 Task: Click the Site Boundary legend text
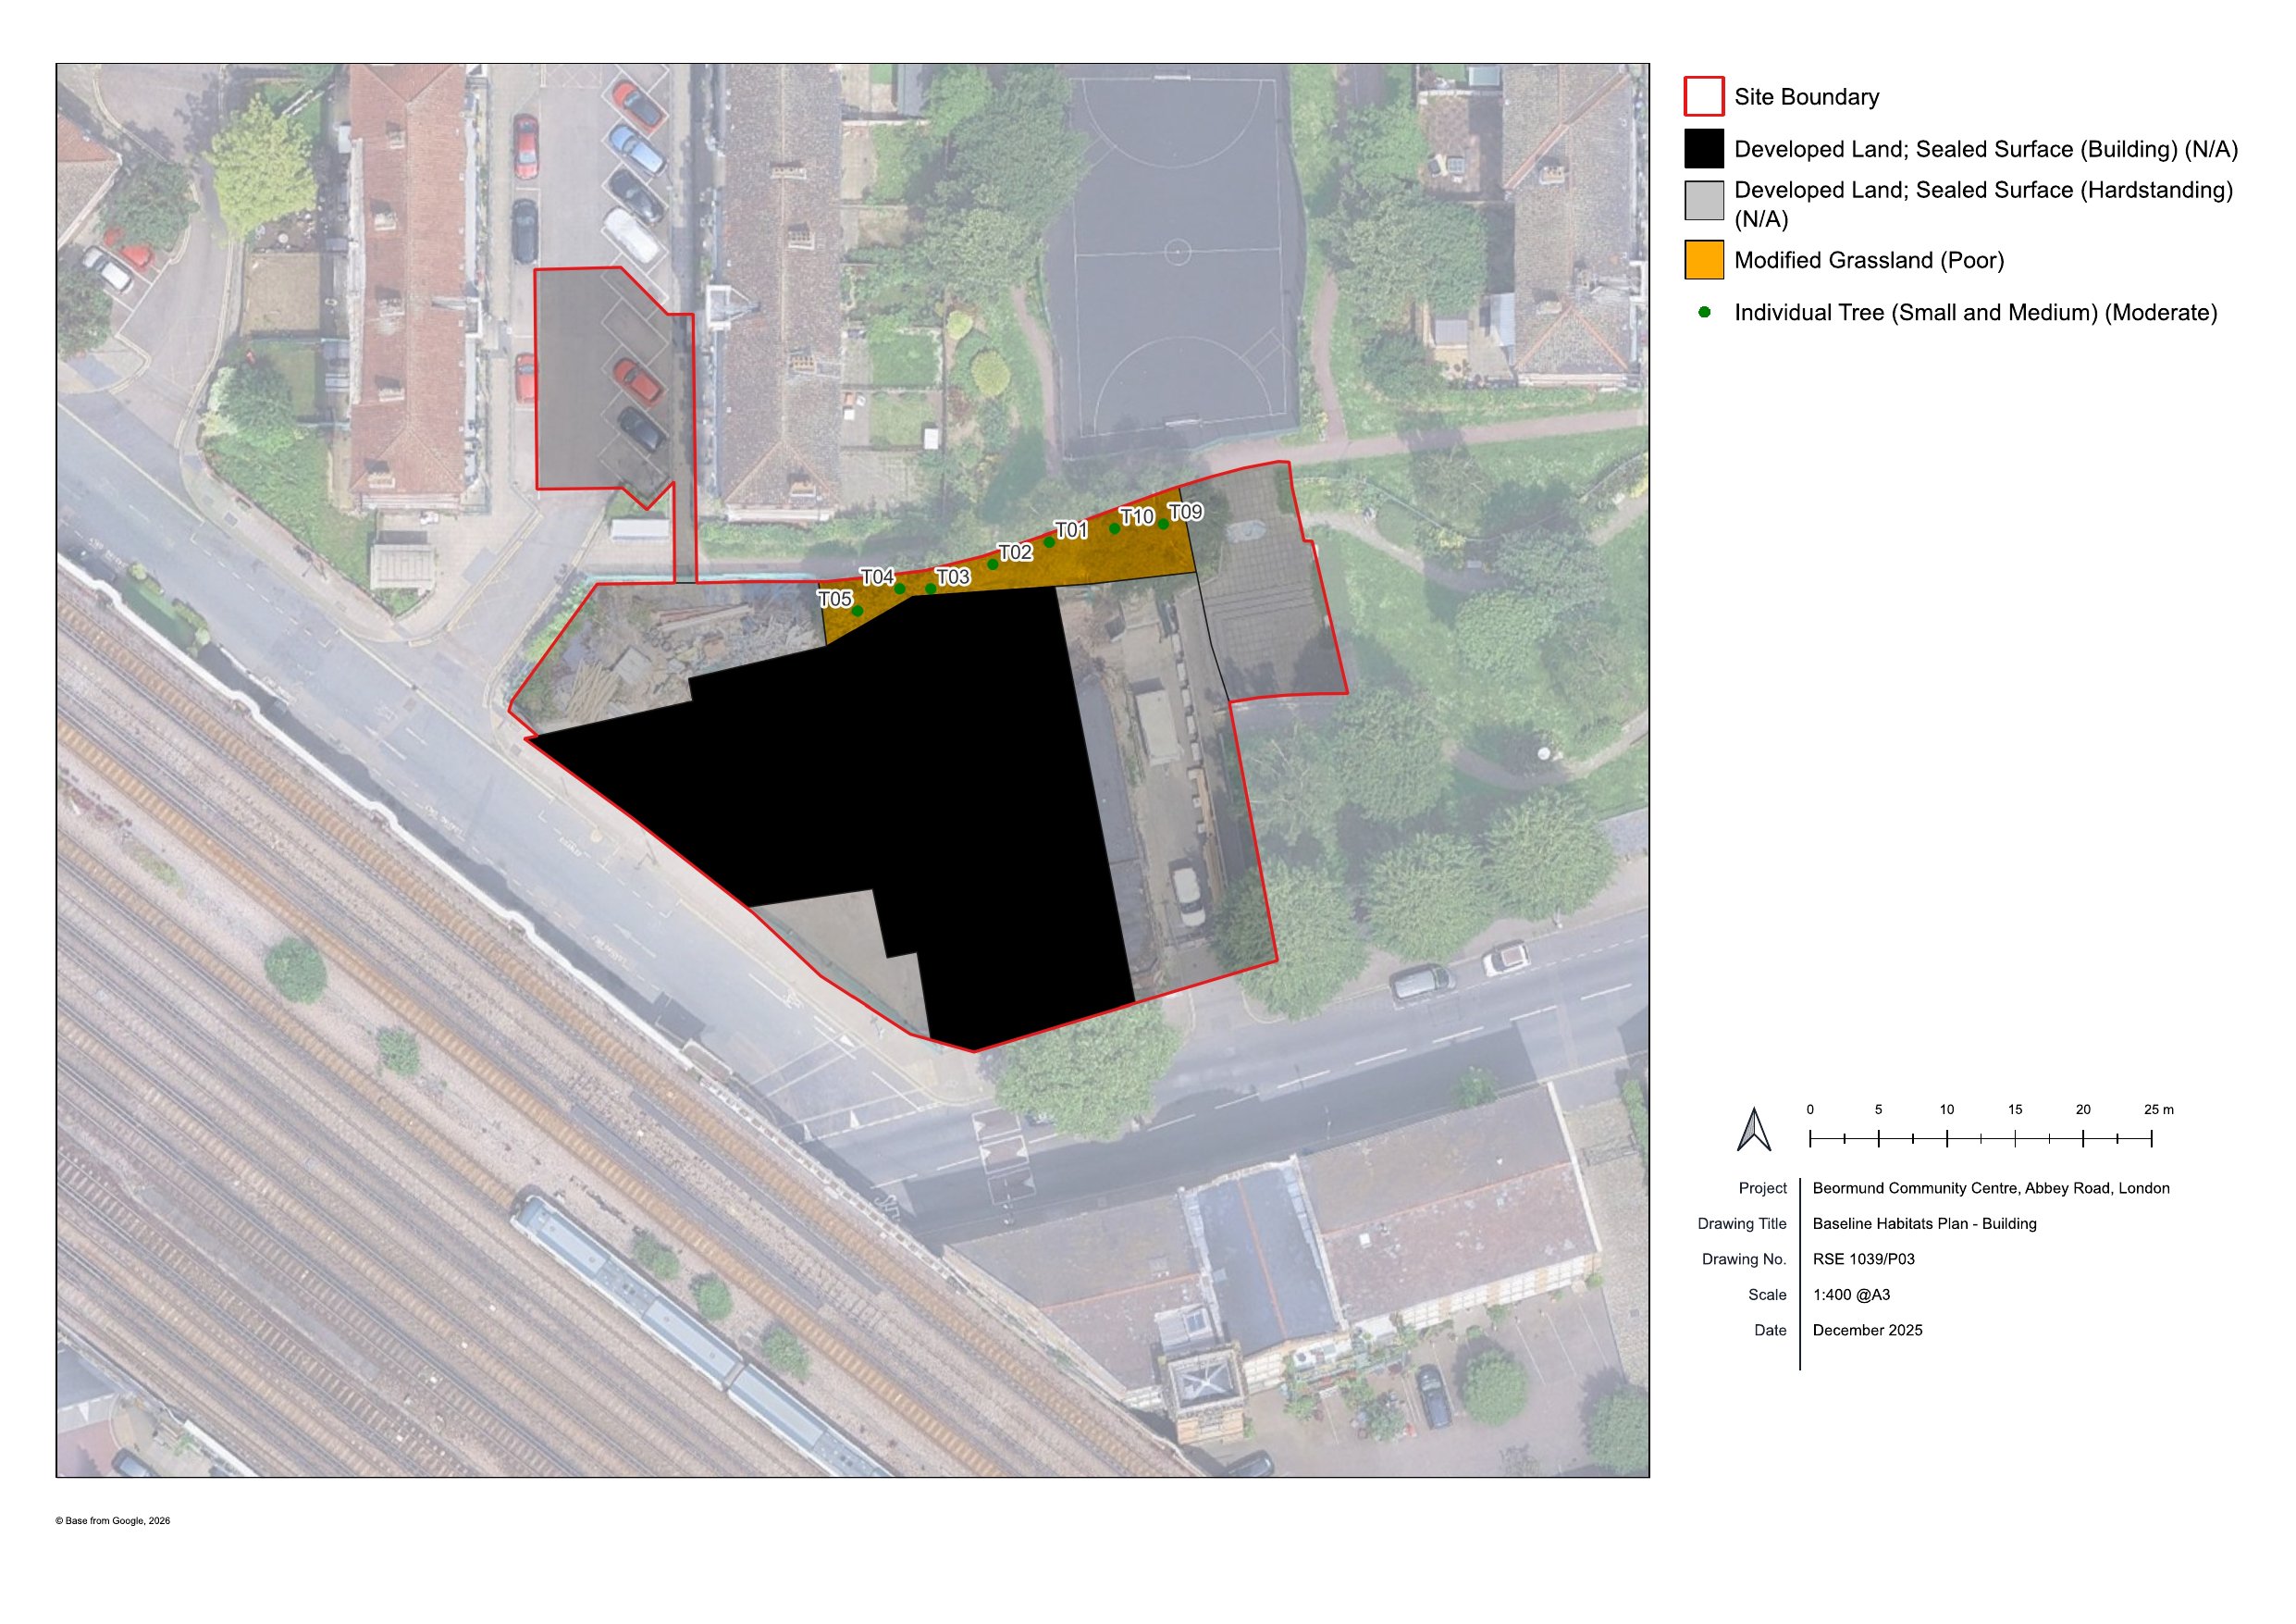click(1806, 97)
